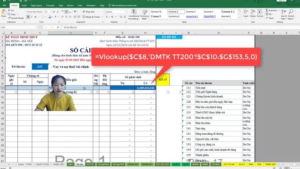300x169 pixels.
Task: Click Merge & Center button
Action: [x=91, y=17]
